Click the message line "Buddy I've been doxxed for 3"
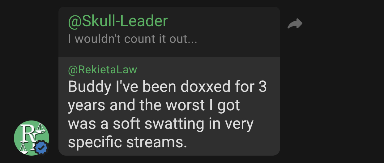This screenshot has width=384, height=163. click(x=167, y=87)
